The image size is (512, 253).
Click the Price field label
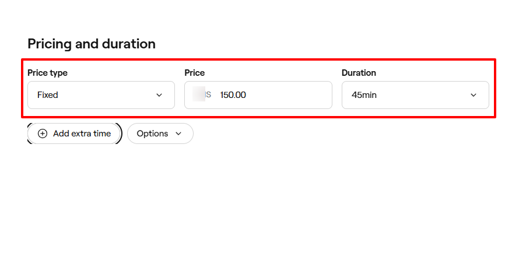coord(195,73)
